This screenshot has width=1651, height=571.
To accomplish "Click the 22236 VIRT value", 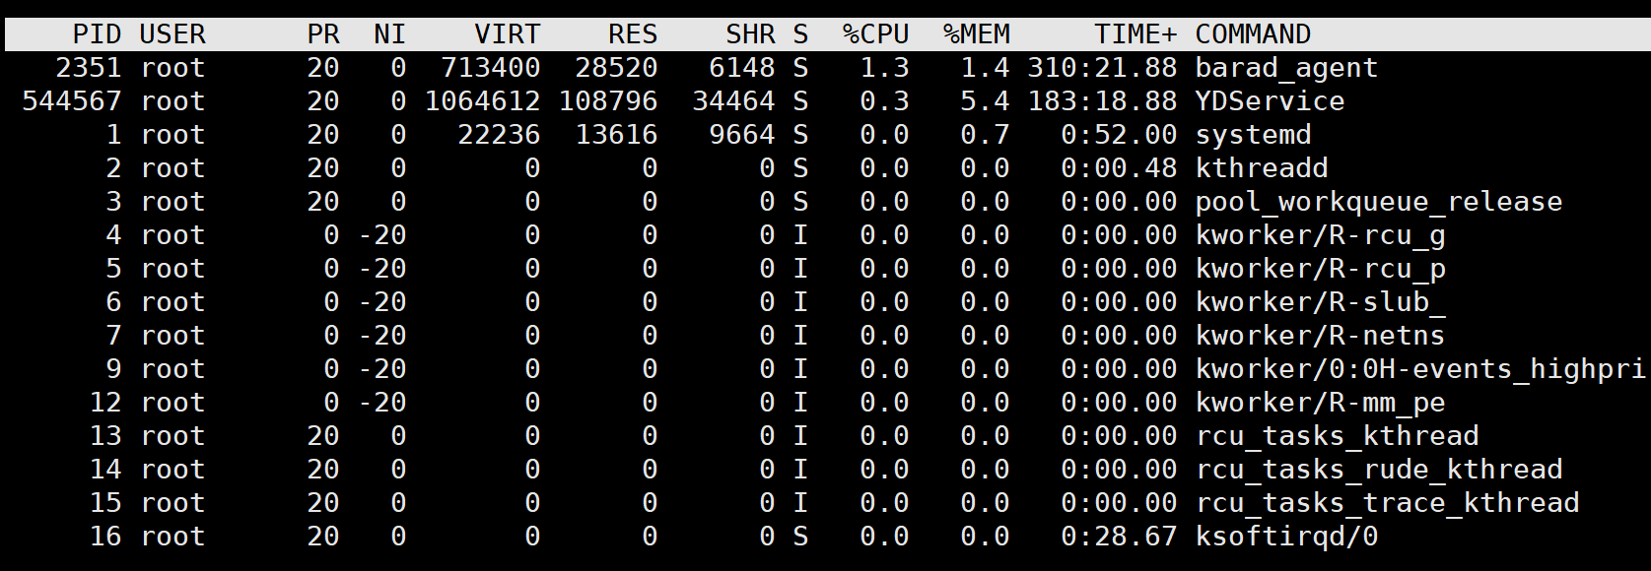I will click(x=500, y=135).
